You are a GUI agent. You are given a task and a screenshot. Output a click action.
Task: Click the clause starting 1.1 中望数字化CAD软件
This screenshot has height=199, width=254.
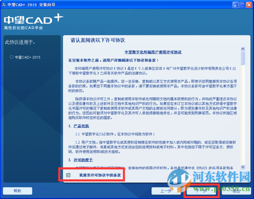tap(115, 134)
